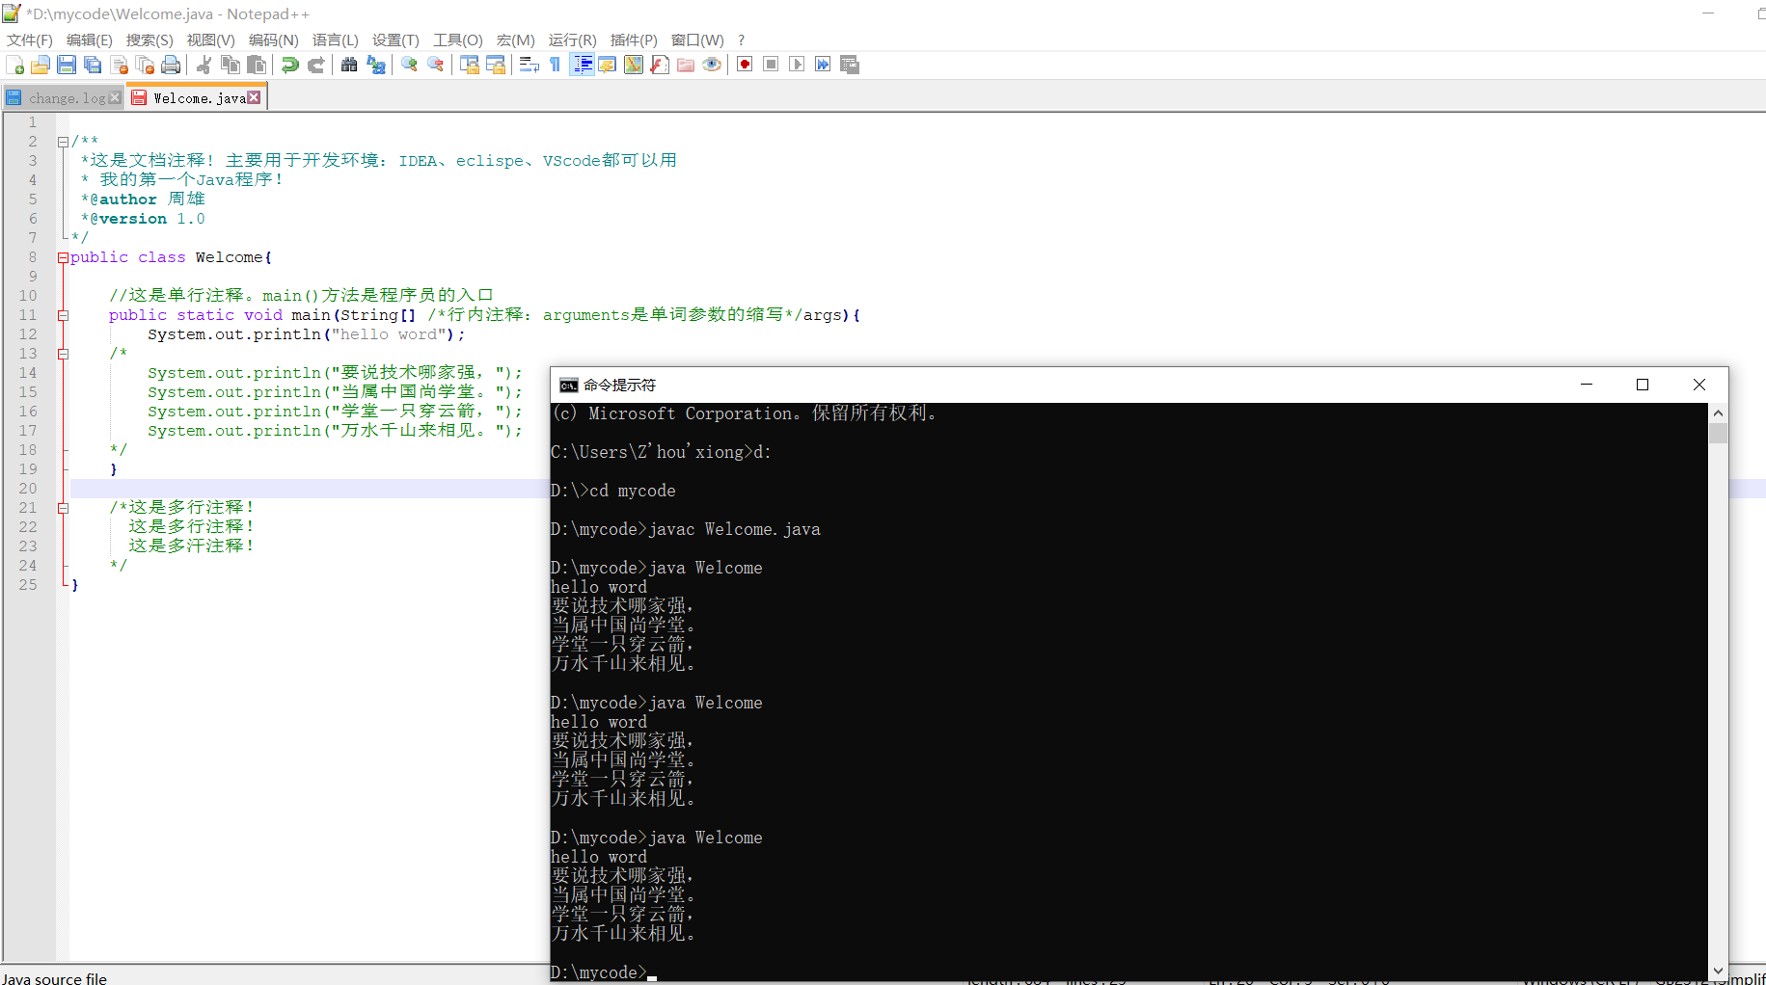Screen dimensions: 1766x985
Task: Open user defined language icon
Action: pyautogui.click(x=608, y=65)
